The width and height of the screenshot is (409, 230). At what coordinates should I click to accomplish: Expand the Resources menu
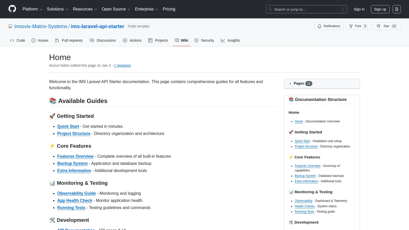tap(85, 9)
